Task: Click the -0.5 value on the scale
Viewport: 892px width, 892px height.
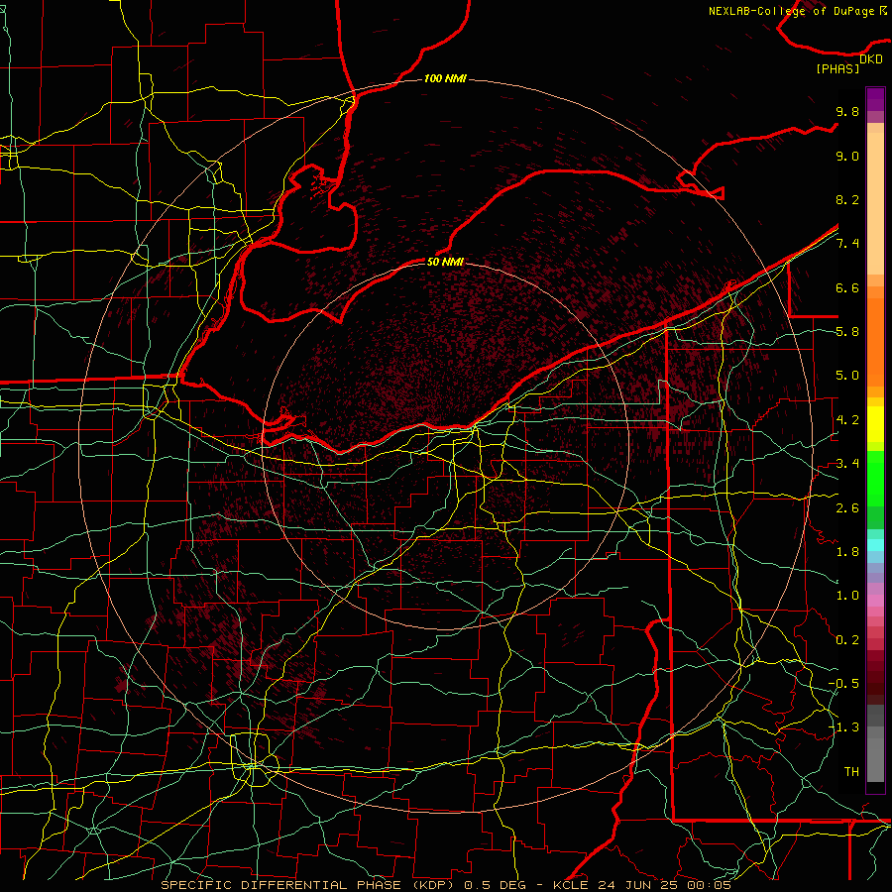Action: 843,684
